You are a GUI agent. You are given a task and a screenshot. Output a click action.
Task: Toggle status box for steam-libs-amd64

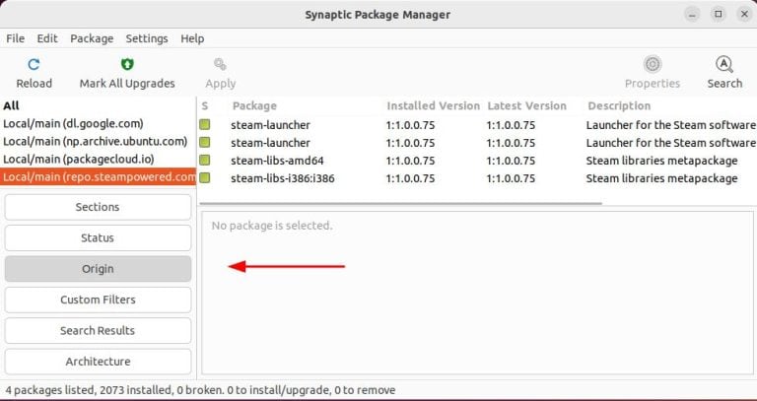[x=205, y=161]
